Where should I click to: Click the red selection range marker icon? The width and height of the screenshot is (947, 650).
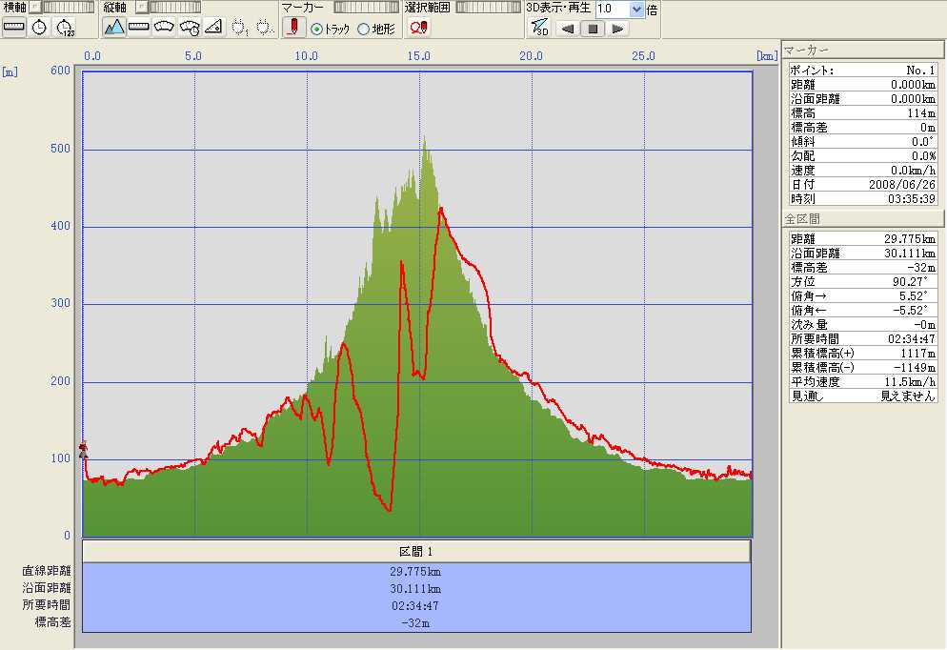pyautogui.click(x=418, y=28)
